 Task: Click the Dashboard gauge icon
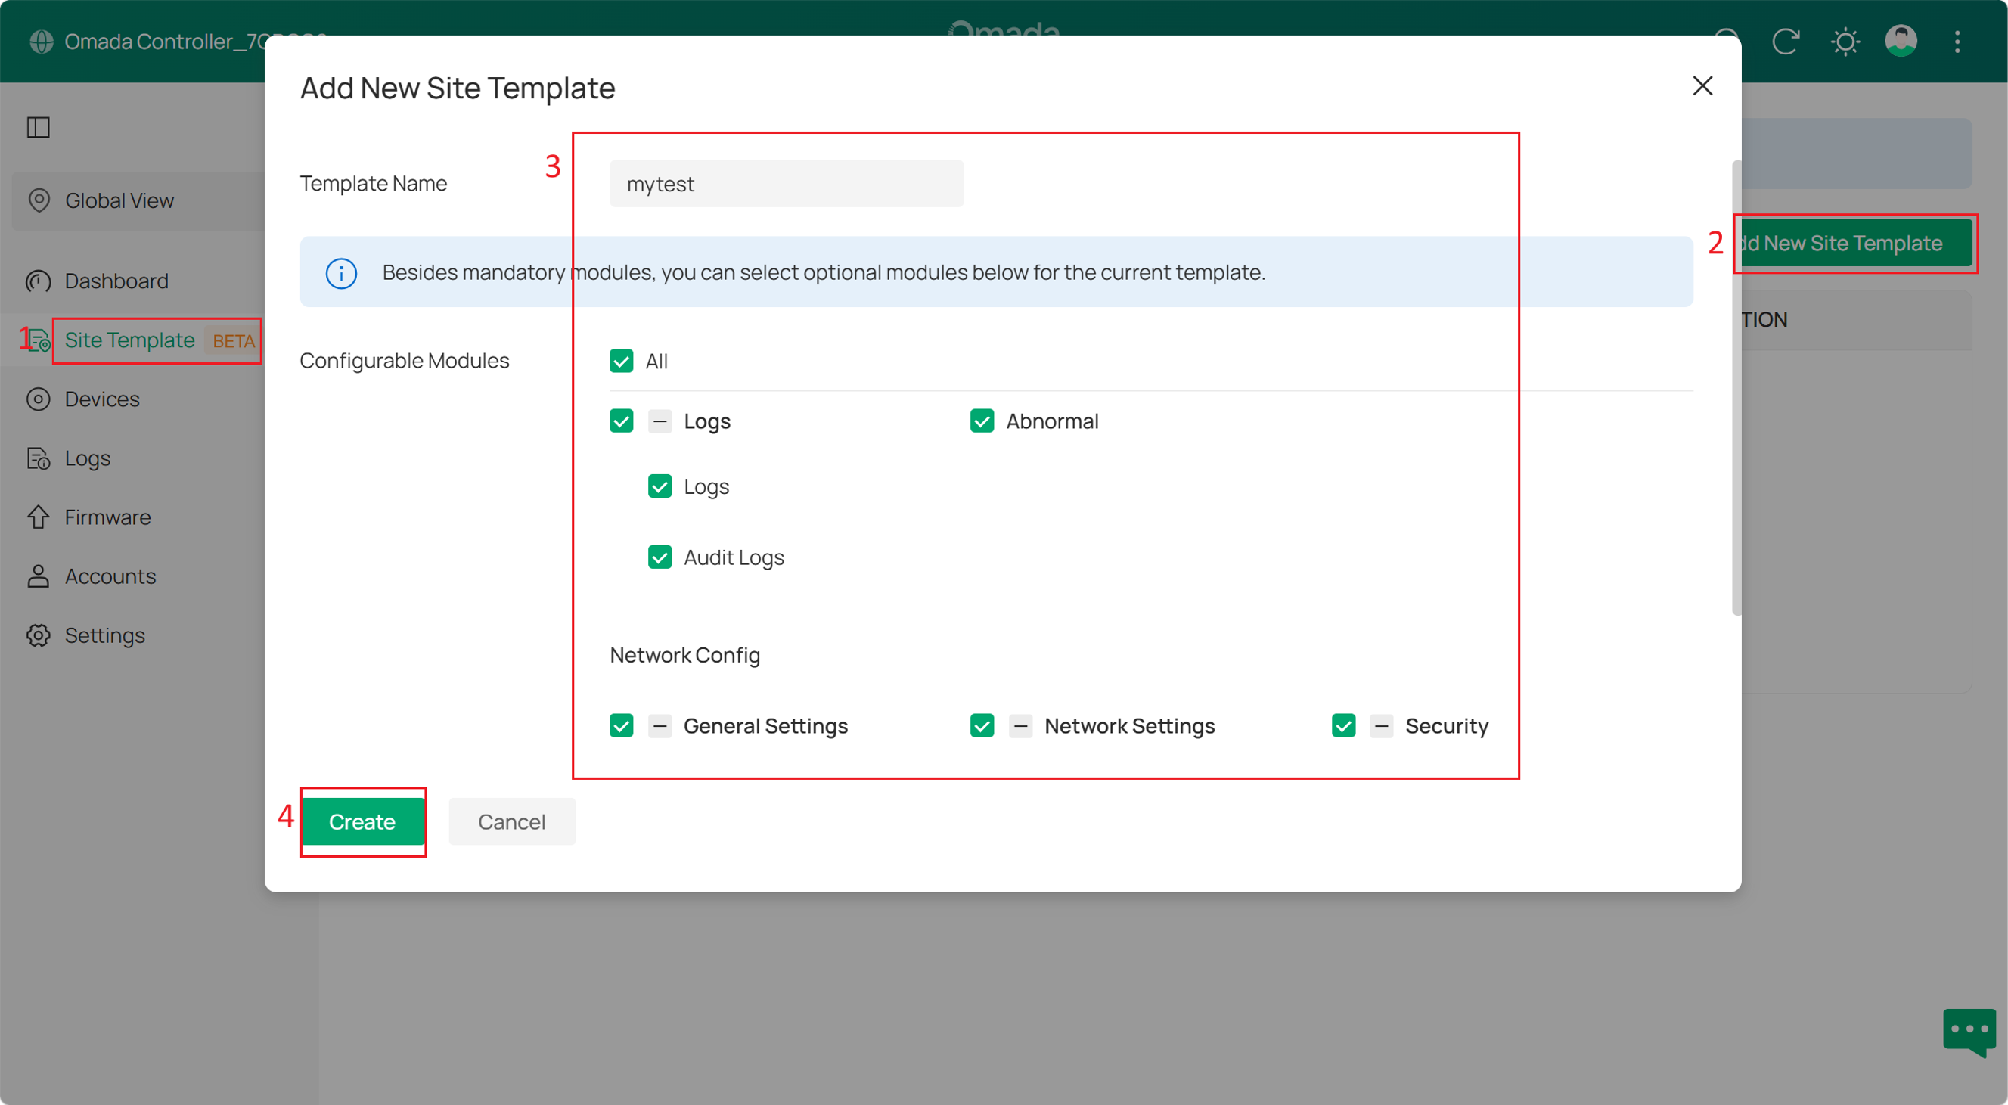(x=39, y=281)
